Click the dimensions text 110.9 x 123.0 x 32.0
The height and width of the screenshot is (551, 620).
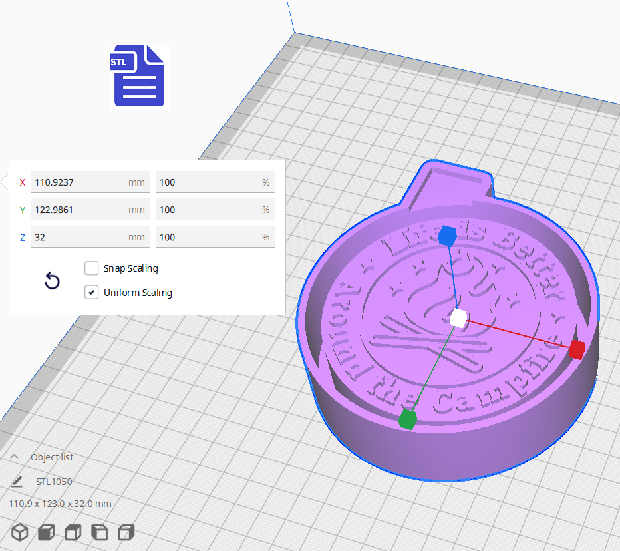tap(59, 504)
